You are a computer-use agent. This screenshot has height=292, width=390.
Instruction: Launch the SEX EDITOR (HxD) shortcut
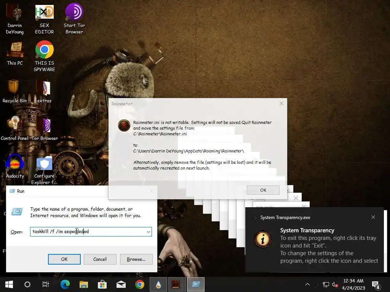(44, 19)
